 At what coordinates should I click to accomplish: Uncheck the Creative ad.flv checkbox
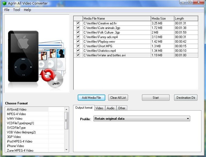78,23
